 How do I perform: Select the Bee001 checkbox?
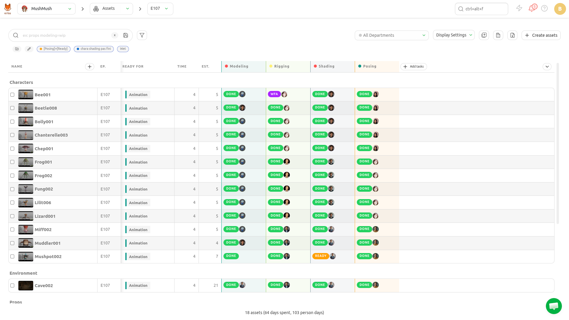click(12, 95)
